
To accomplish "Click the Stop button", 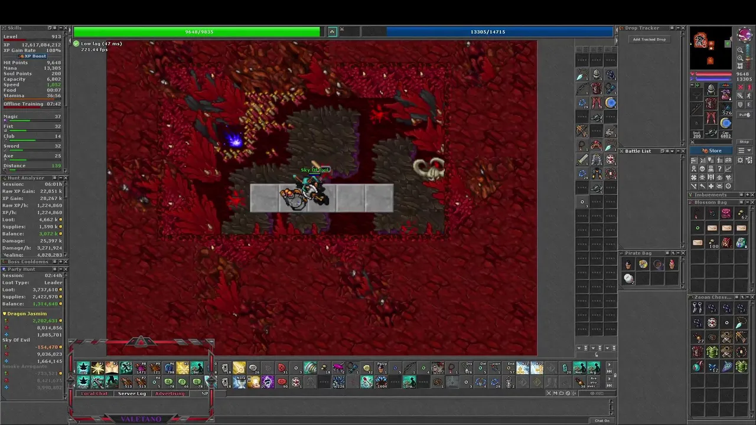I will point(744,142).
